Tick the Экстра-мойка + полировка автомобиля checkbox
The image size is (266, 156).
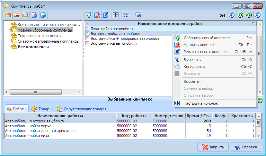click(x=87, y=39)
